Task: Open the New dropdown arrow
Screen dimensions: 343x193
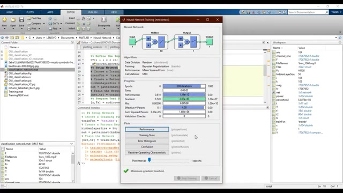Action: (4, 28)
